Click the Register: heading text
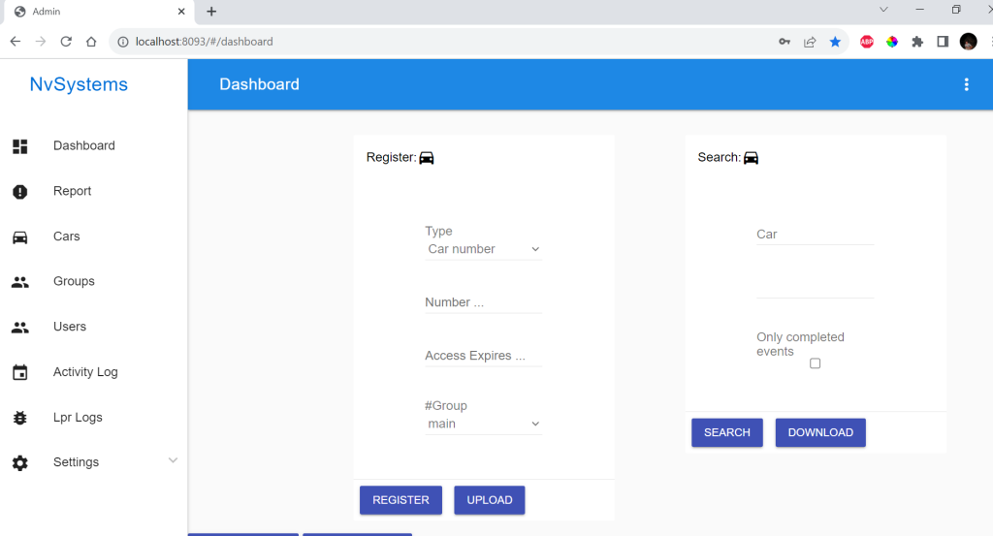Viewport: 993px width, 536px height. click(x=392, y=158)
